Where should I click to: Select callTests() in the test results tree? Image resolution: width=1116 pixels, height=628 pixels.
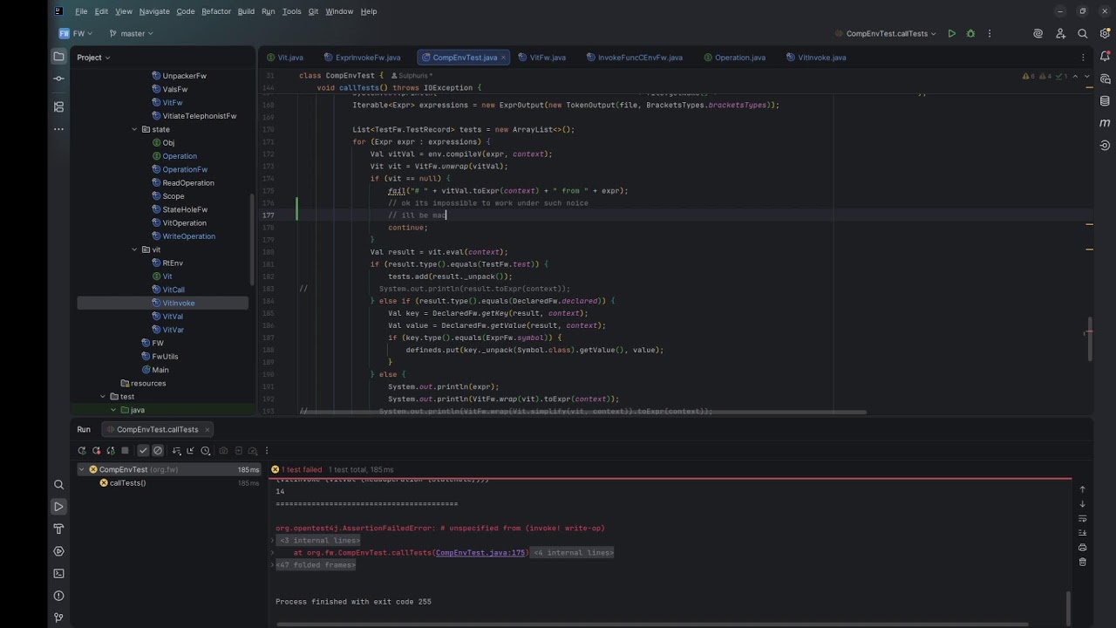127,483
